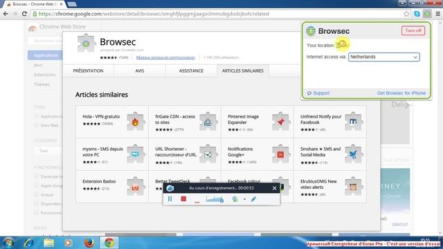
Task: Click the Chrome icon in the taskbar
Action: 109,243
